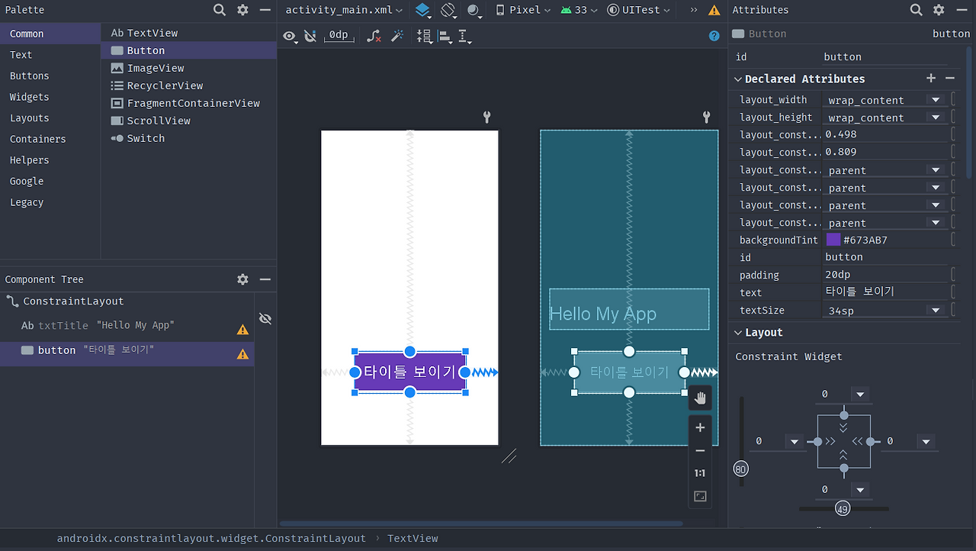Open activity_main.xml file tab dropdown
The width and height of the screenshot is (976, 551).
click(344, 10)
